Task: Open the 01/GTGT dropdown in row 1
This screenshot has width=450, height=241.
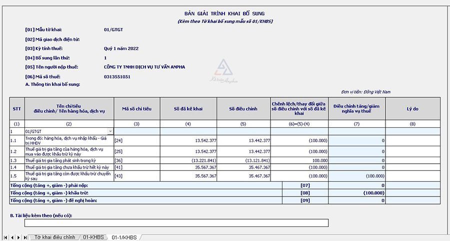Action: (x=110, y=131)
